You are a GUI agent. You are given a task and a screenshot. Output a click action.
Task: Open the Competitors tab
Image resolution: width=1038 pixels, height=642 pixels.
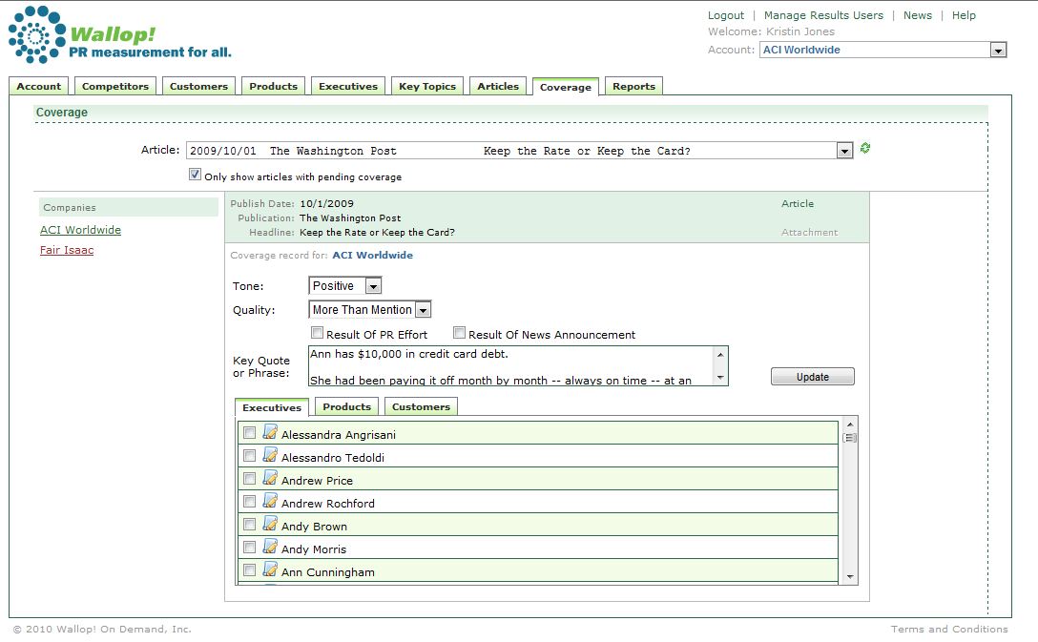115,86
